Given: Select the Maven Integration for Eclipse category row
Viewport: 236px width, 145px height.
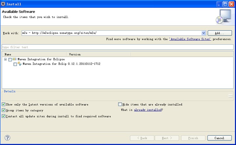Looking at the screenshot, I should click(41, 59).
